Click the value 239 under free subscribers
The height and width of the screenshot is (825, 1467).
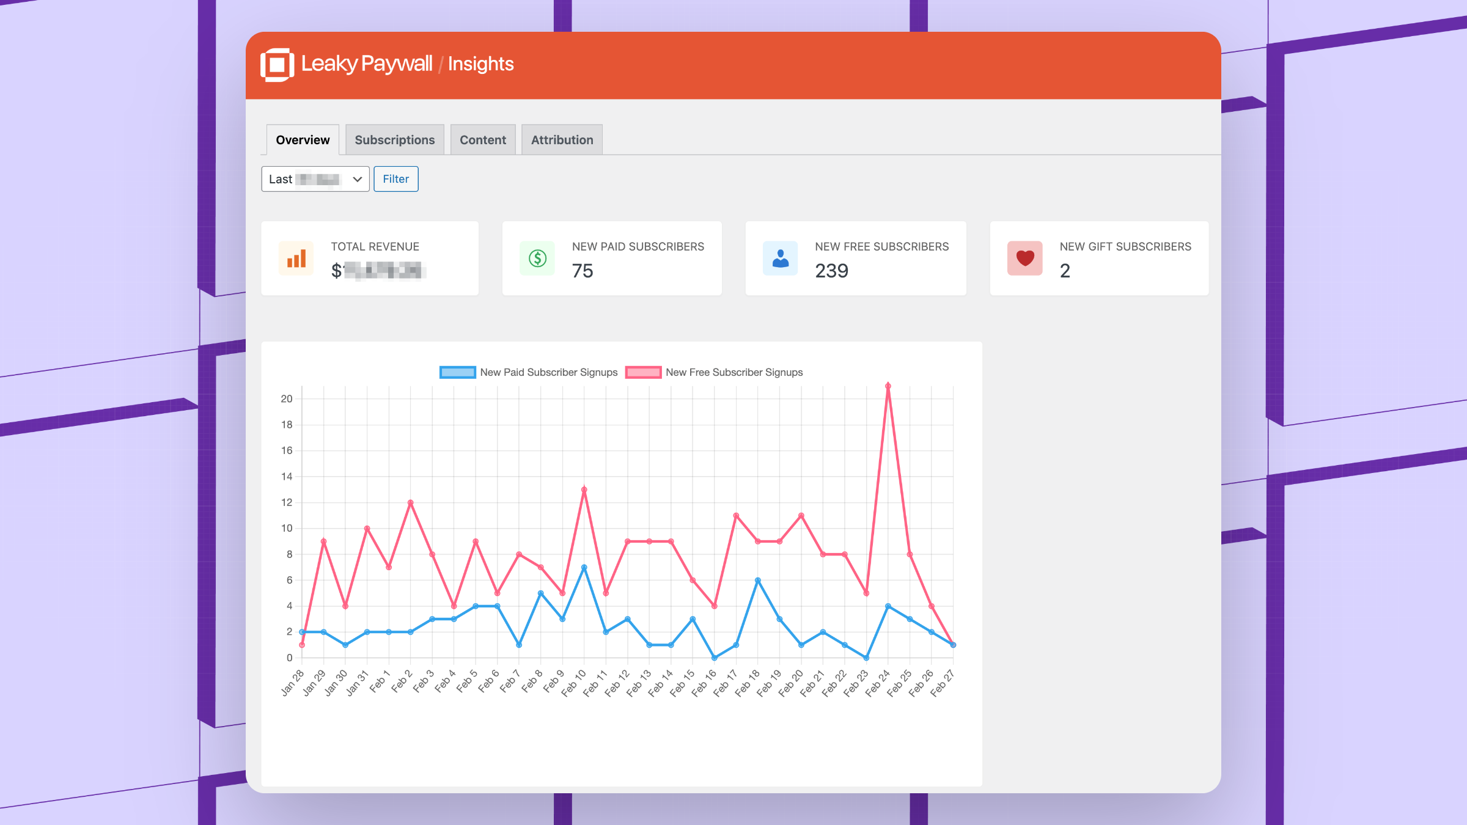(832, 271)
